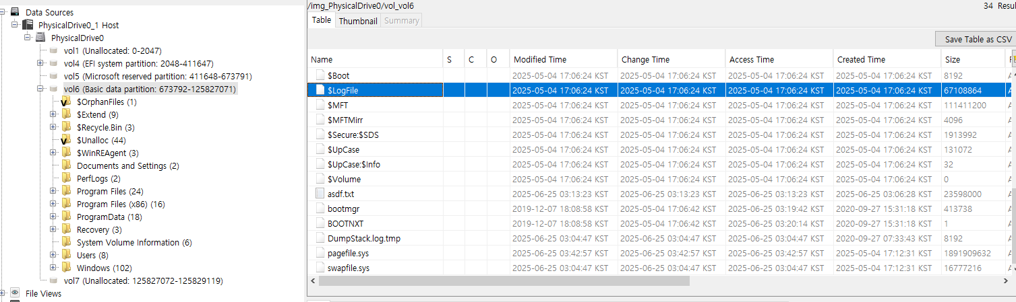
Task: Click the Data Sources node icon
Action: tap(16, 12)
